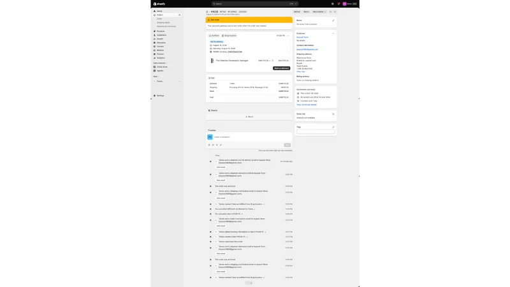The height and width of the screenshot is (287, 510).
Task: Open the fulfillment #1028-F1 options menu
Action: point(288,36)
